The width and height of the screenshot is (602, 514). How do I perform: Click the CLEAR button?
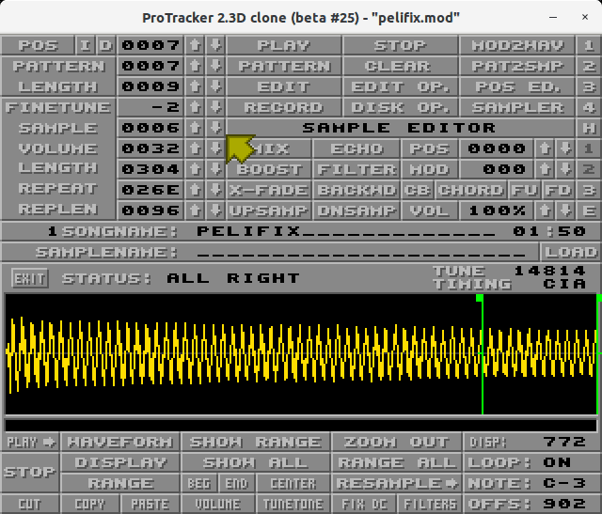(x=400, y=66)
